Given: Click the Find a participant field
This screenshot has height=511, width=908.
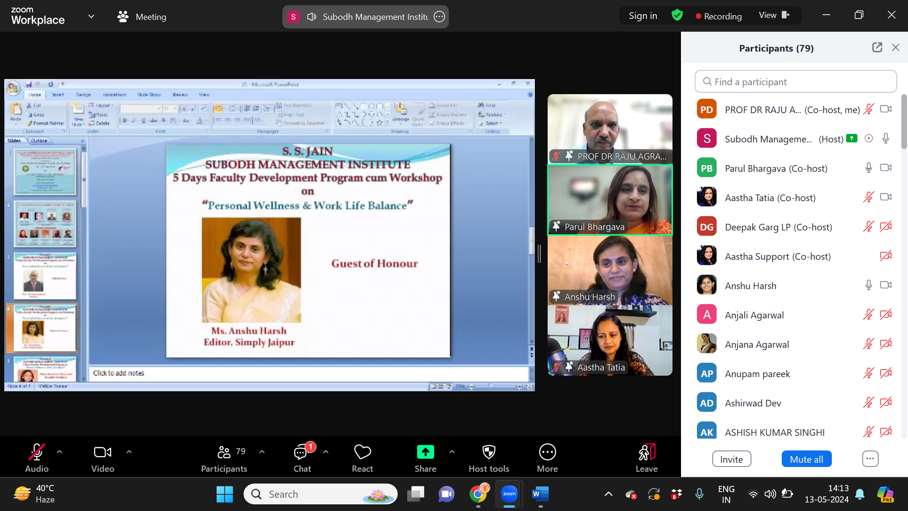Looking at the screenshot, I should click(x=796, y=81).
